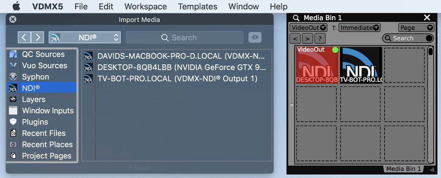Image resolution: width=441 pixels, height=178 pixels.
Task: Open the Workspace menu
Action: (146, 7)
